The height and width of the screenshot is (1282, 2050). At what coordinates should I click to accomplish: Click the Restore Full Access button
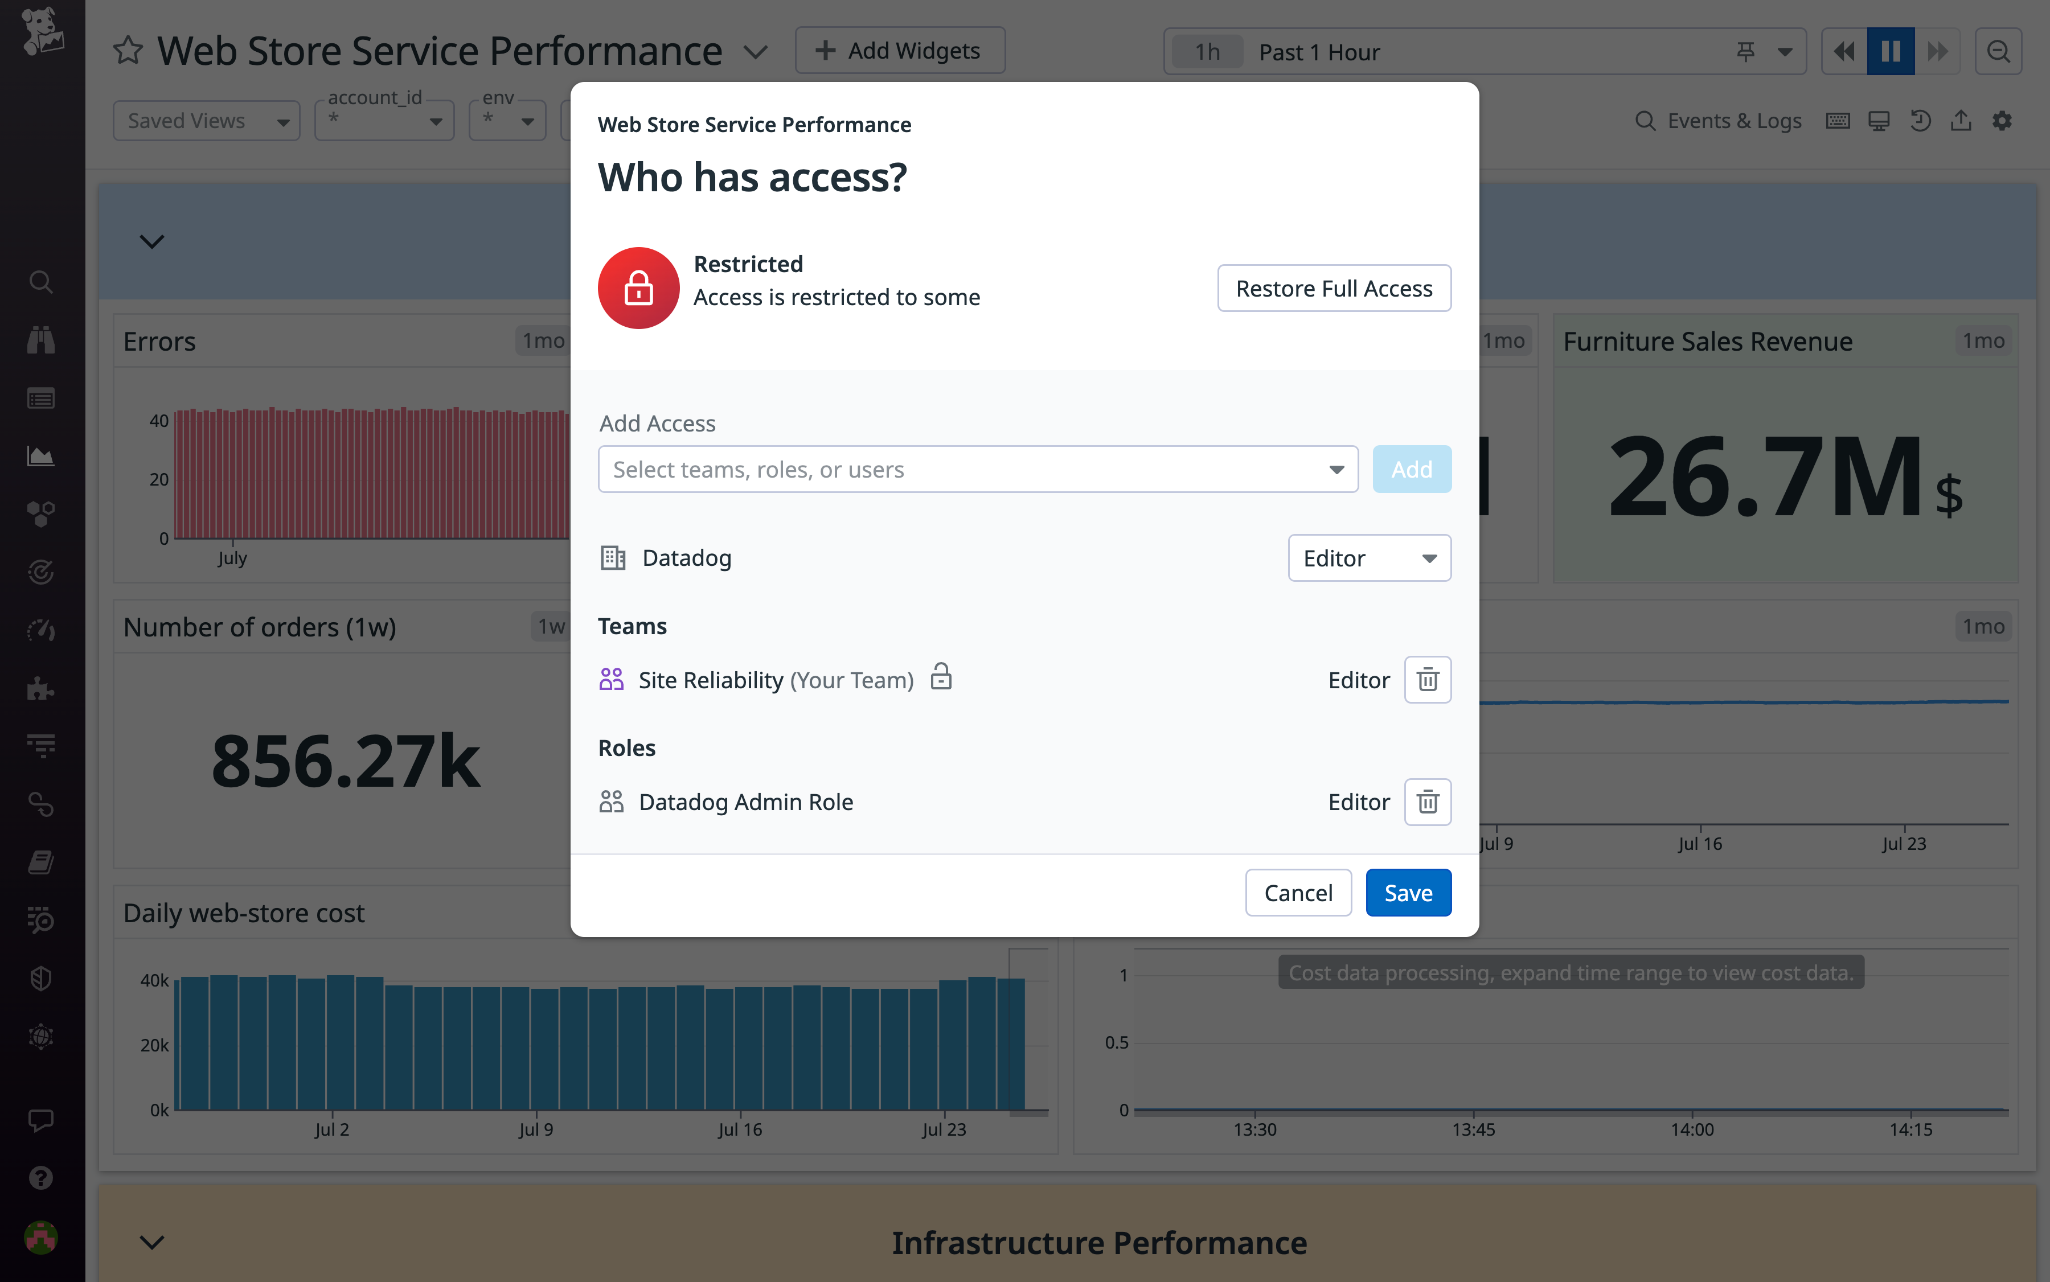click(x=1333, y=288)
